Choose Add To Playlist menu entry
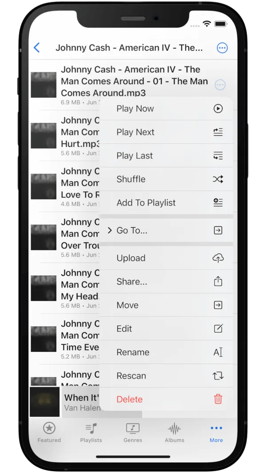The image size is (266, 473). coord(166,203)
